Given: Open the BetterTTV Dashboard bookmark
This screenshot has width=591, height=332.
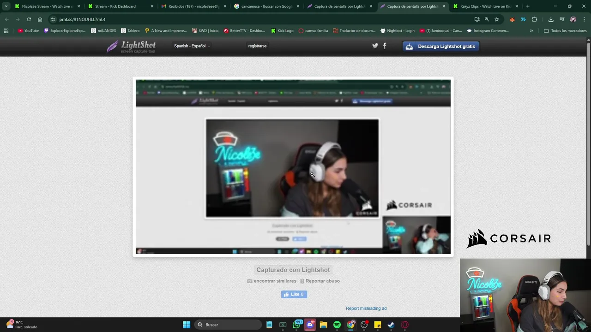Looking at the screenshot, I should click(x=244, y=31).
